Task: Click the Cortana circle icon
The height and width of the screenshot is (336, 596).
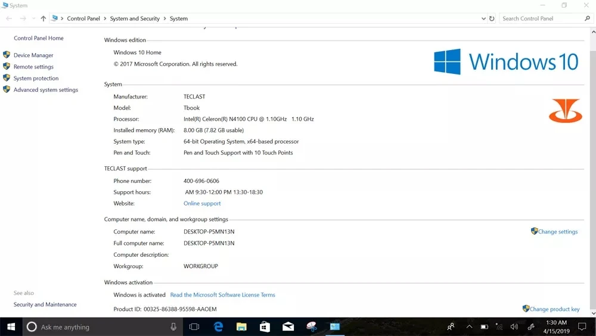Action: (32, 327)
